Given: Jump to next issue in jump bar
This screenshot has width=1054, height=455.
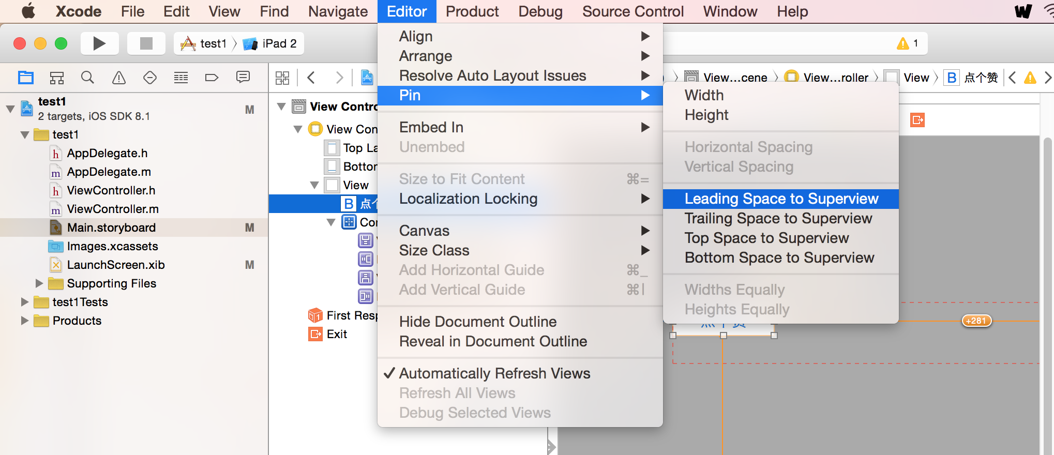Looking at the screenshot, I should click(1048, 78).
